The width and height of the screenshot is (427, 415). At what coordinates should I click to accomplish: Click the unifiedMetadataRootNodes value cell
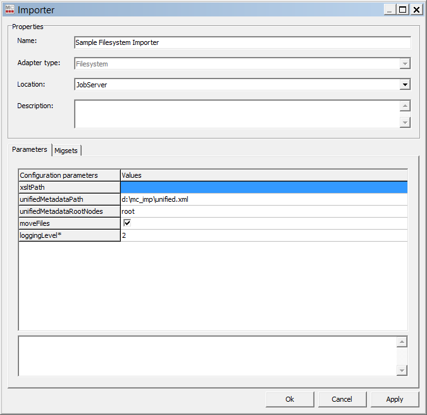263,211
